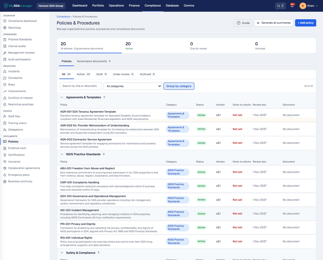Click the Archived stat card
Viewport: 323px width, 260px height.
(284, 46)
